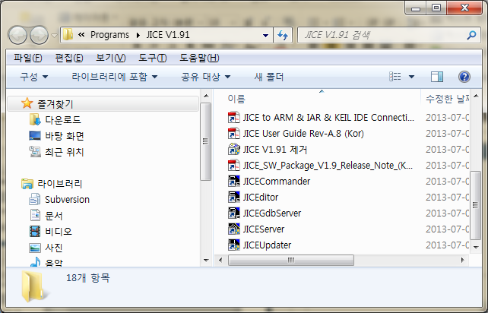The image size is (488, 313).
Task: Open the address bar history dropdown
Action: click(x=265, y=35)
